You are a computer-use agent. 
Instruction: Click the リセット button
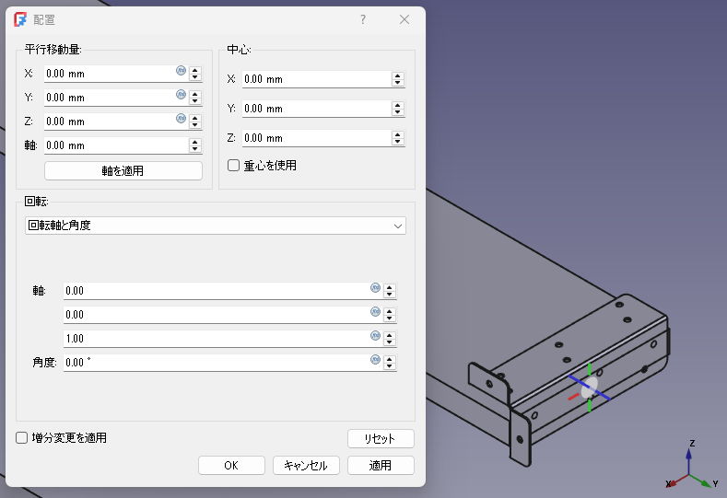[x=381, y=438]
